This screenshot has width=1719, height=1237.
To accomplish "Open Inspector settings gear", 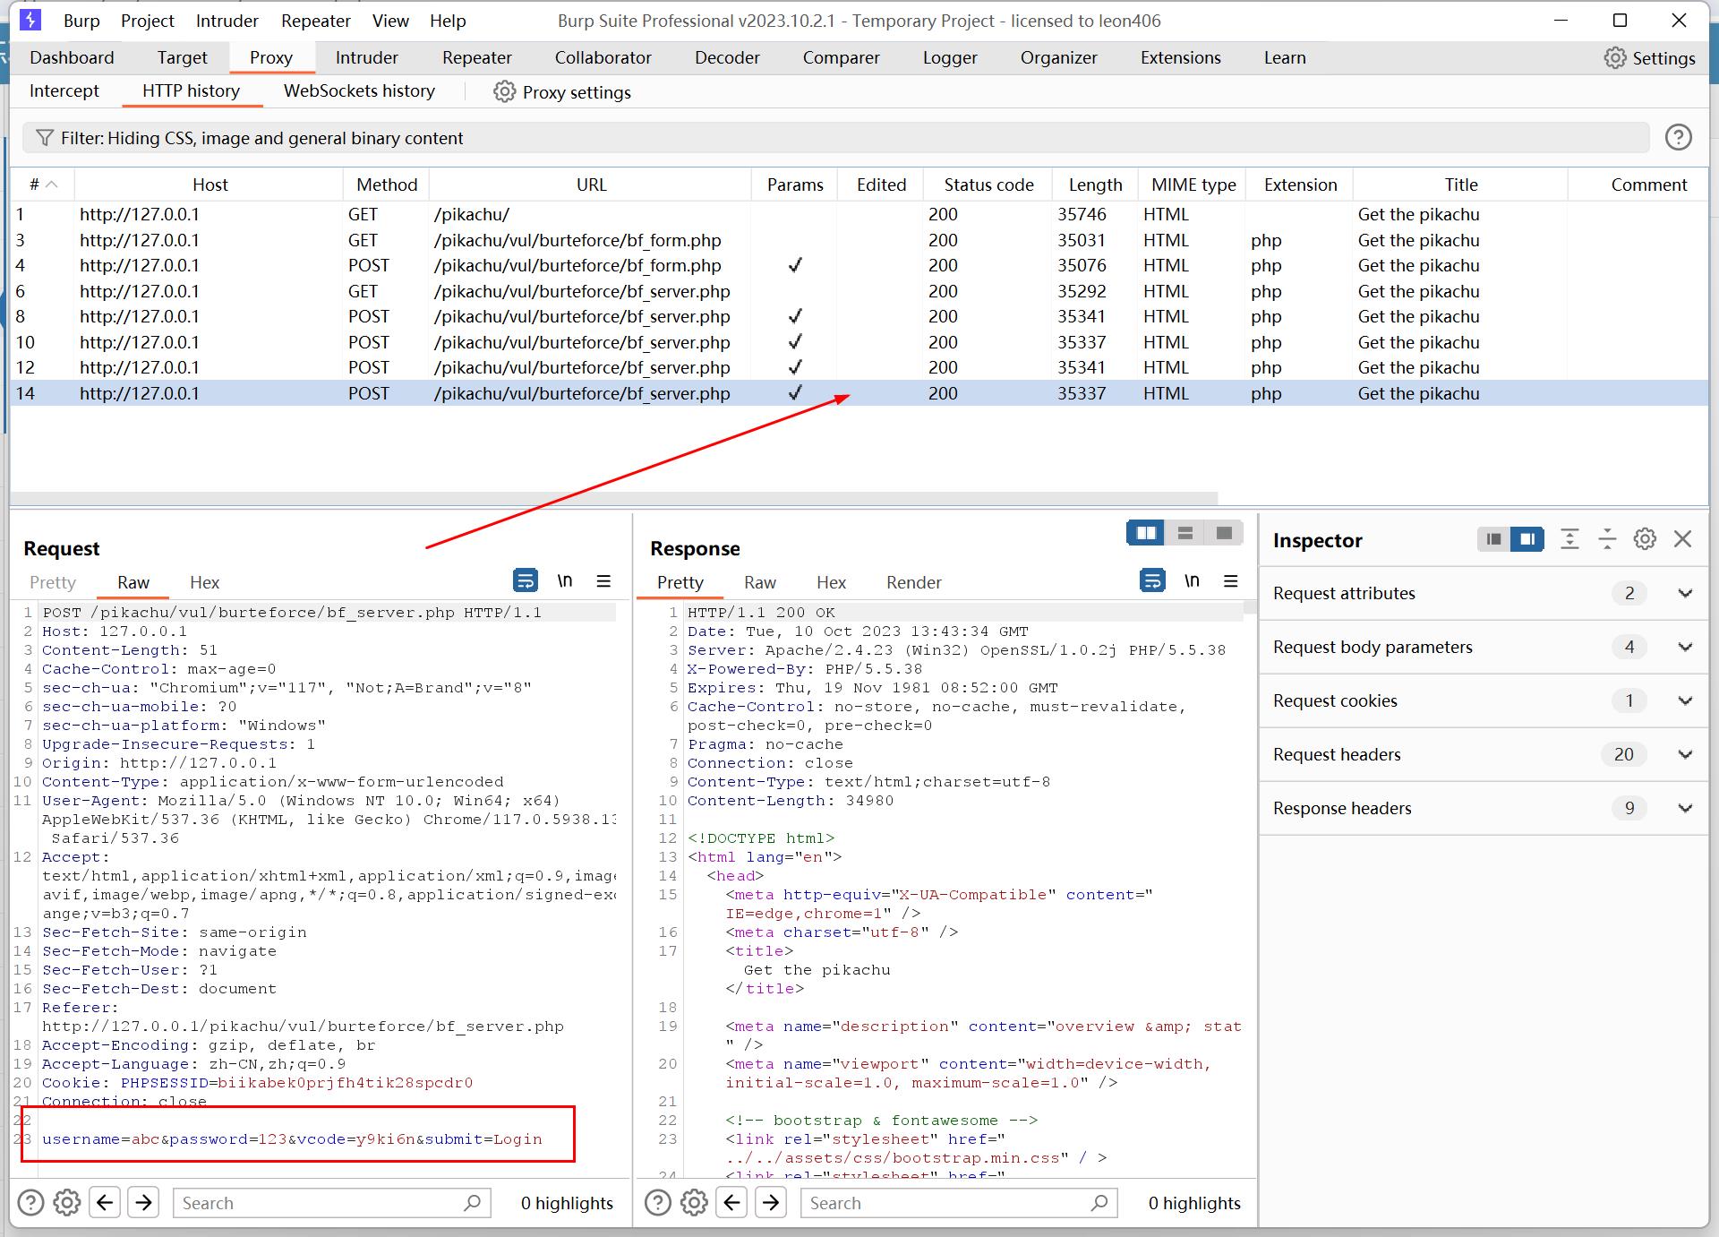I will 1645,539.
